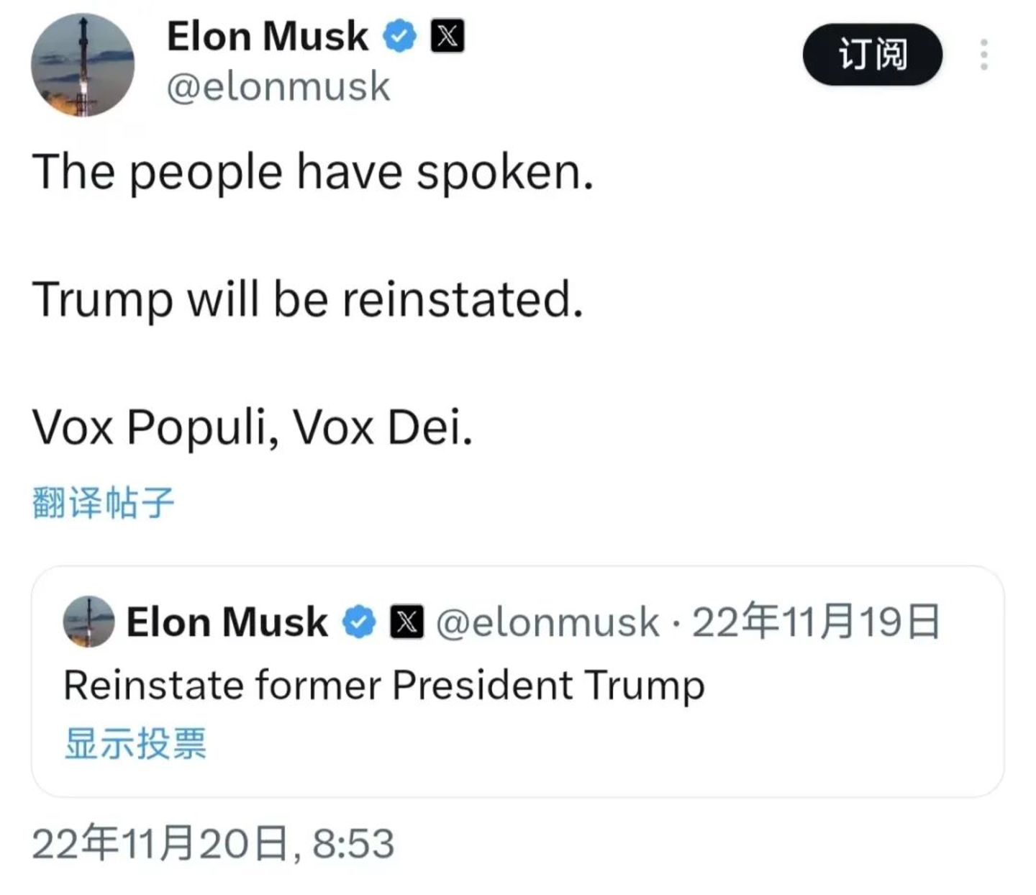Click the text "The people have spoken."
Image resolution: width=1036 pixels, height=895 pixels.
[313, 173]
